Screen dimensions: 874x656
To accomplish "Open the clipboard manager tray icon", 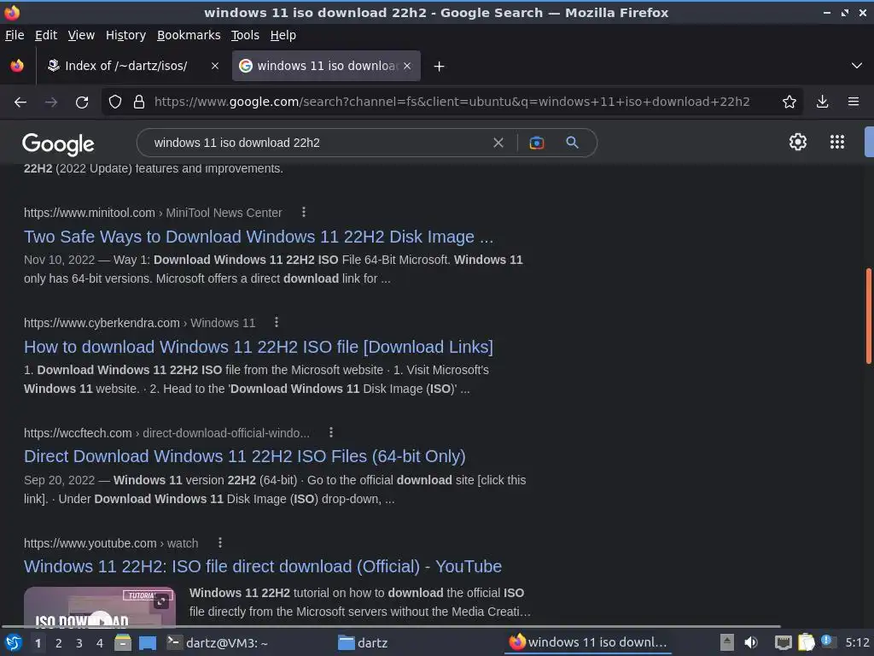I will click(x=806, y=642).
